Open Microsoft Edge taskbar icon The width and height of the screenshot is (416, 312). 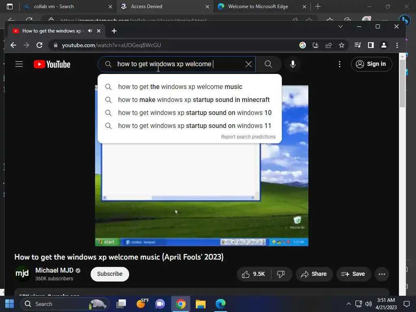coord(221,304)
